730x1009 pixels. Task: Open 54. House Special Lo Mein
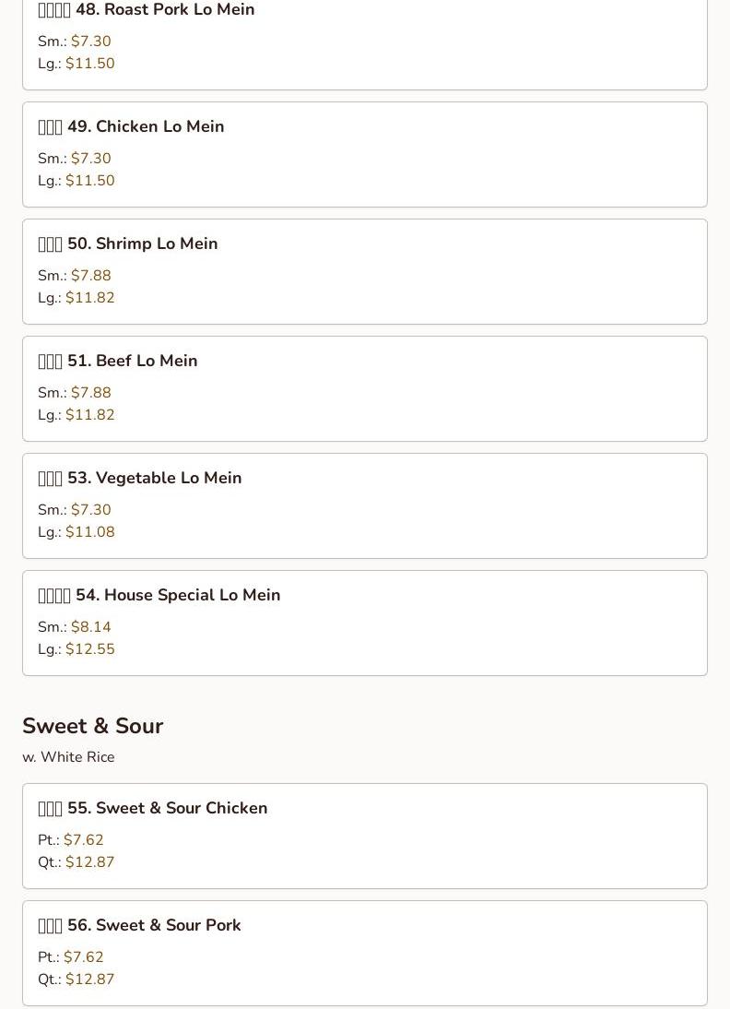[x=365, y=623]
